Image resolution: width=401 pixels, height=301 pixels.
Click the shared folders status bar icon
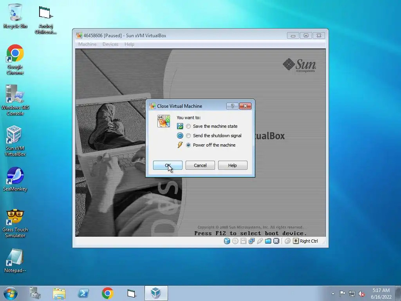click(x=268, y=241)
